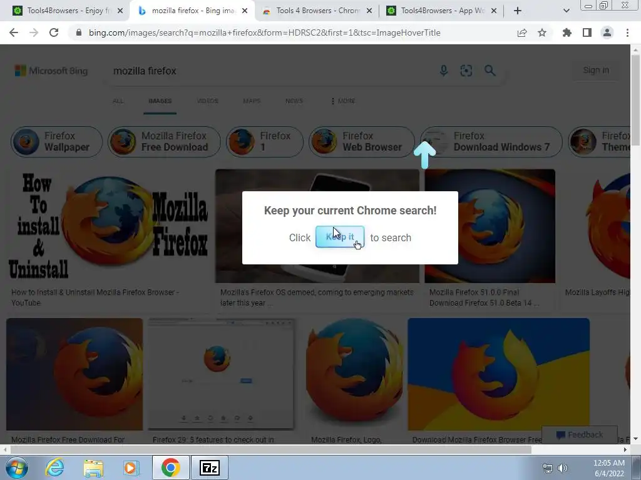This screenshot has height=480, width=641.
Task: Select the Firefox Download Windows 7 chip
Action: (491, 142)
